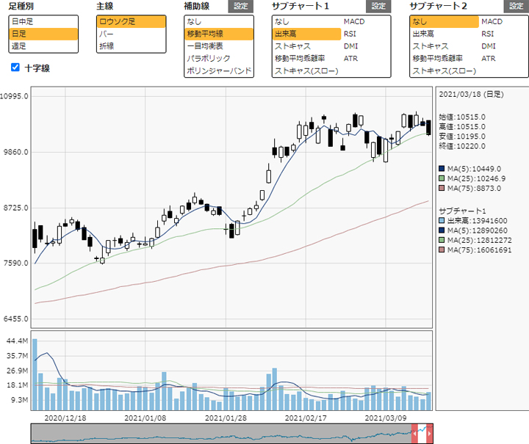Screen dimensions: 529x444
Task: Select なし in サブチャート1
Action: (307, 21)
